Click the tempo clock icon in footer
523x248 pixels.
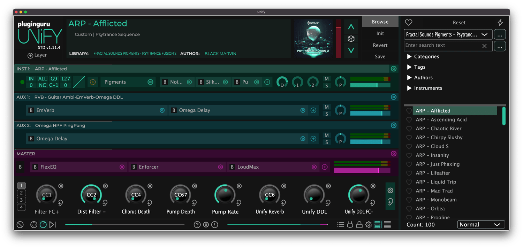43,225
